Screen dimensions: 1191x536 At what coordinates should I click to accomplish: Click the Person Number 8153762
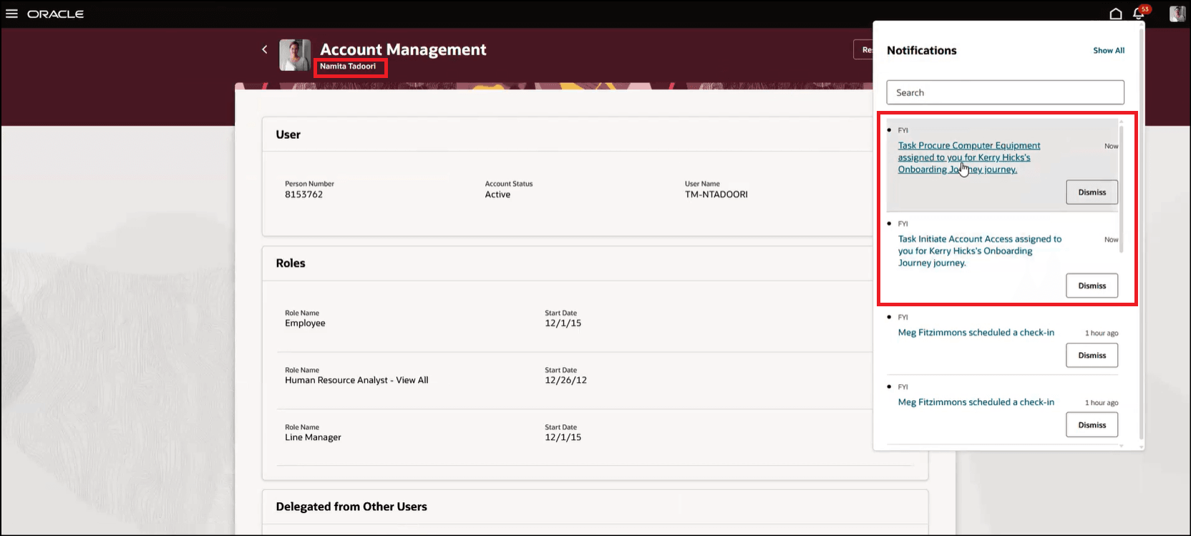(303, 195)
